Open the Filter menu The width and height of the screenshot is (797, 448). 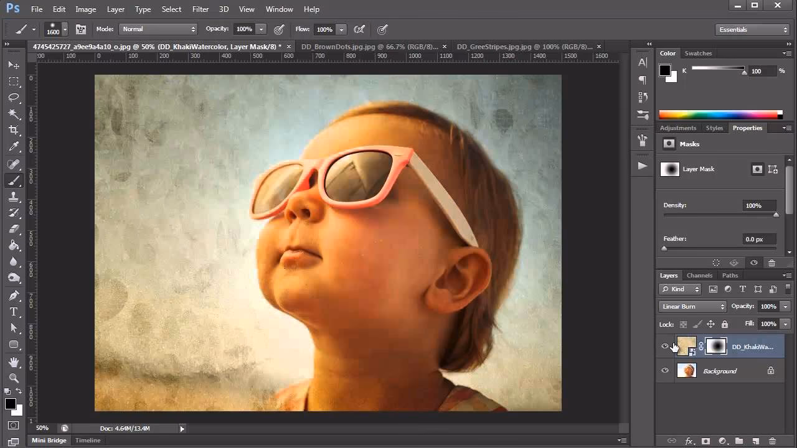coord(200,9)
